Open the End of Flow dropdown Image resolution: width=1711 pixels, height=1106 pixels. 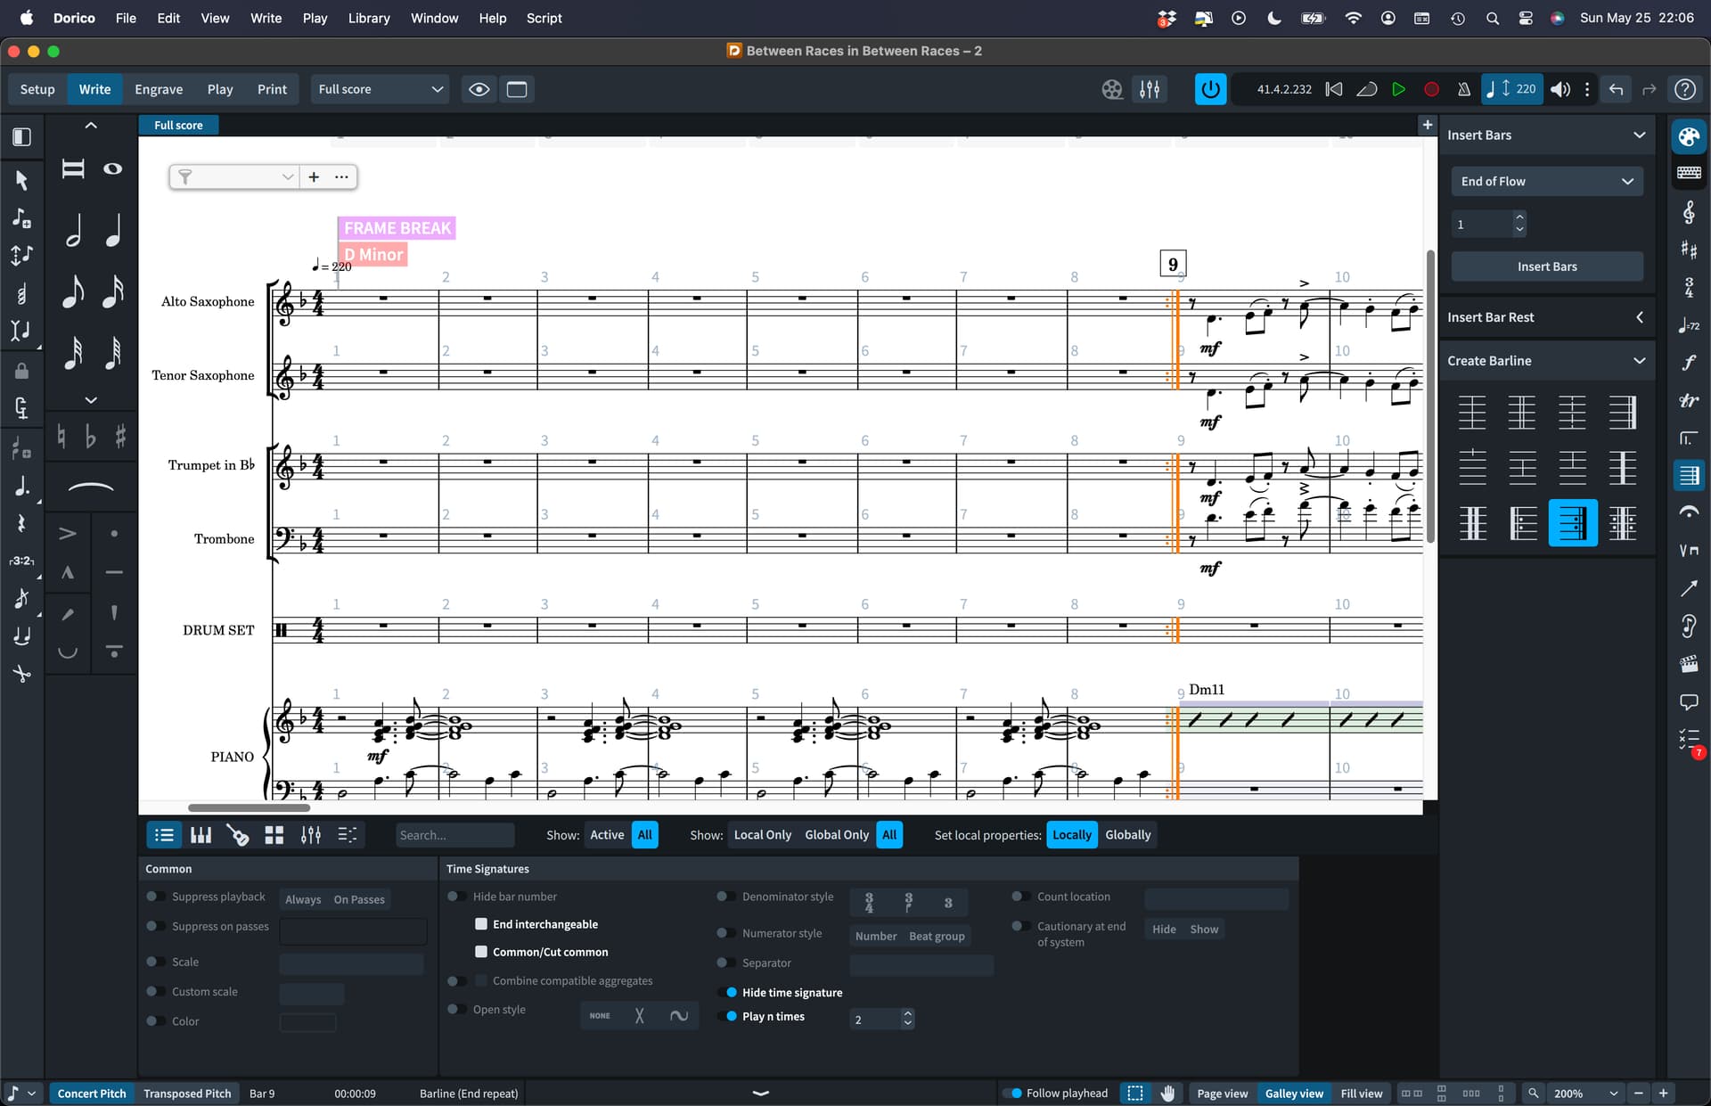pyautogui.click(x=1546, y=181)
